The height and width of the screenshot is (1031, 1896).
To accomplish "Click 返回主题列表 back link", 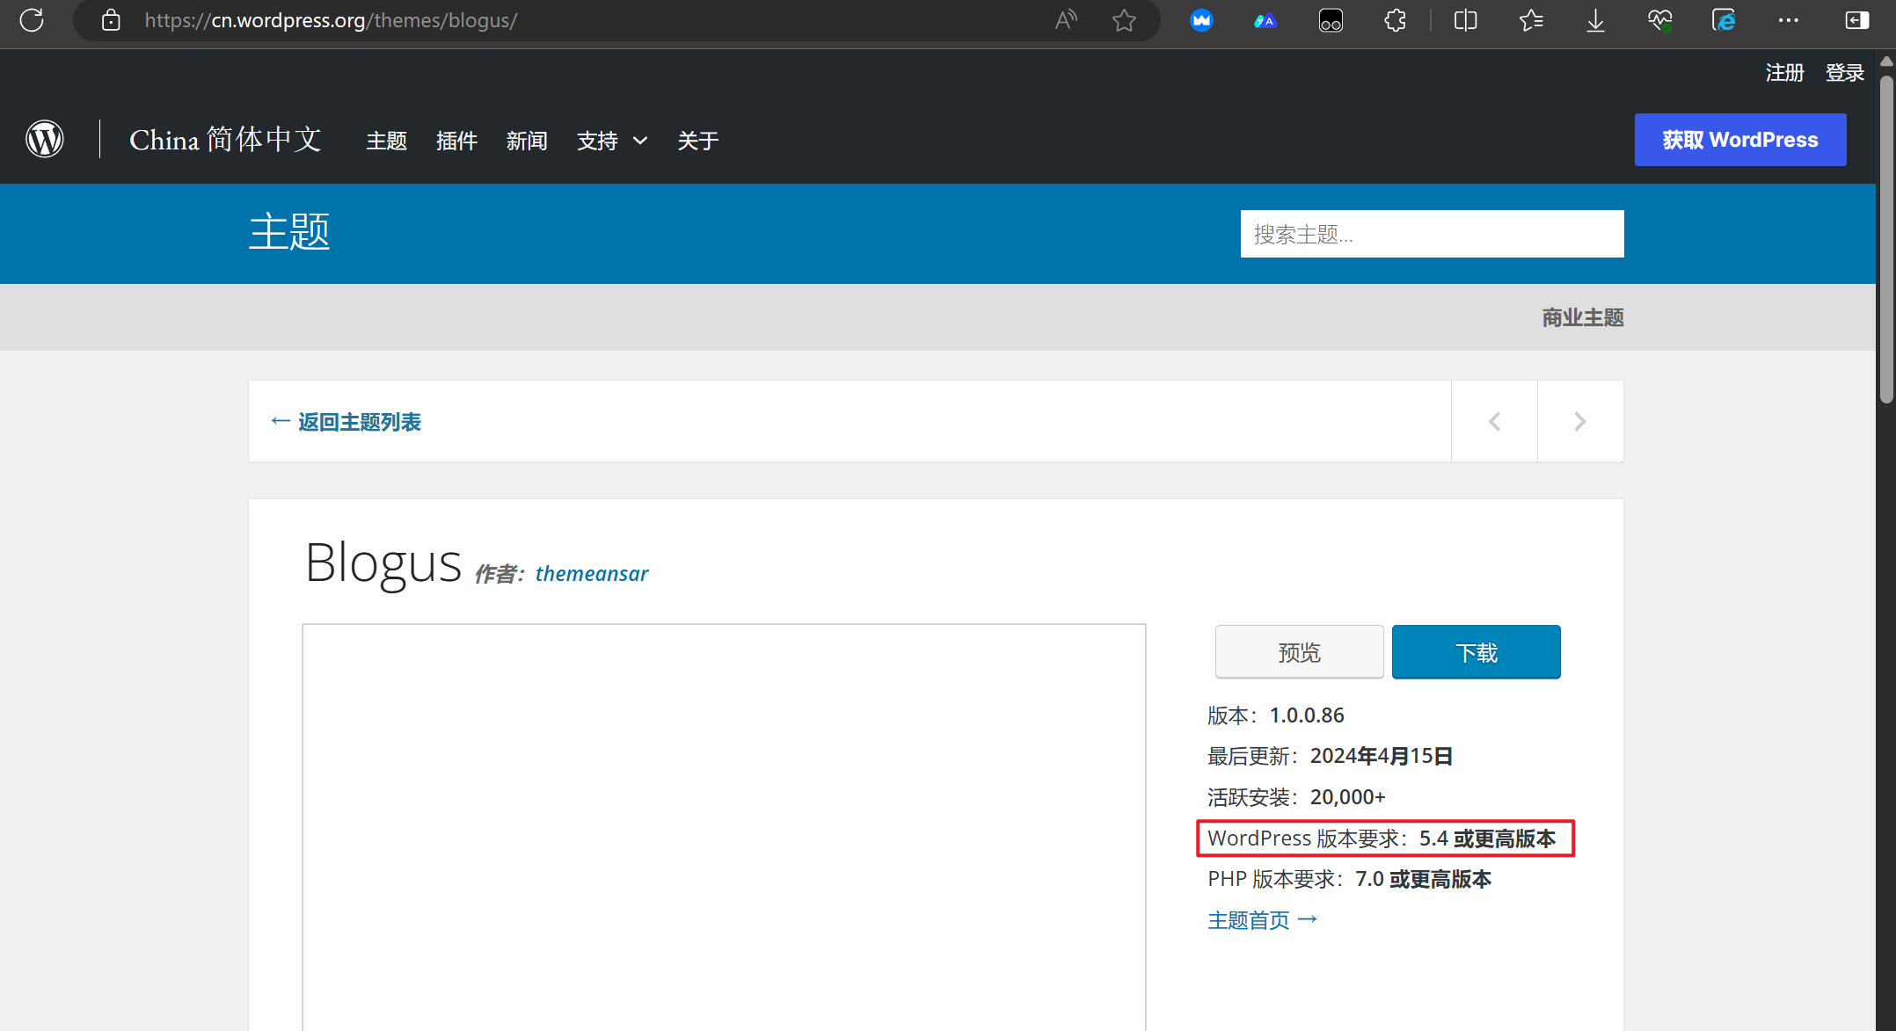I will tap(346, 422).
